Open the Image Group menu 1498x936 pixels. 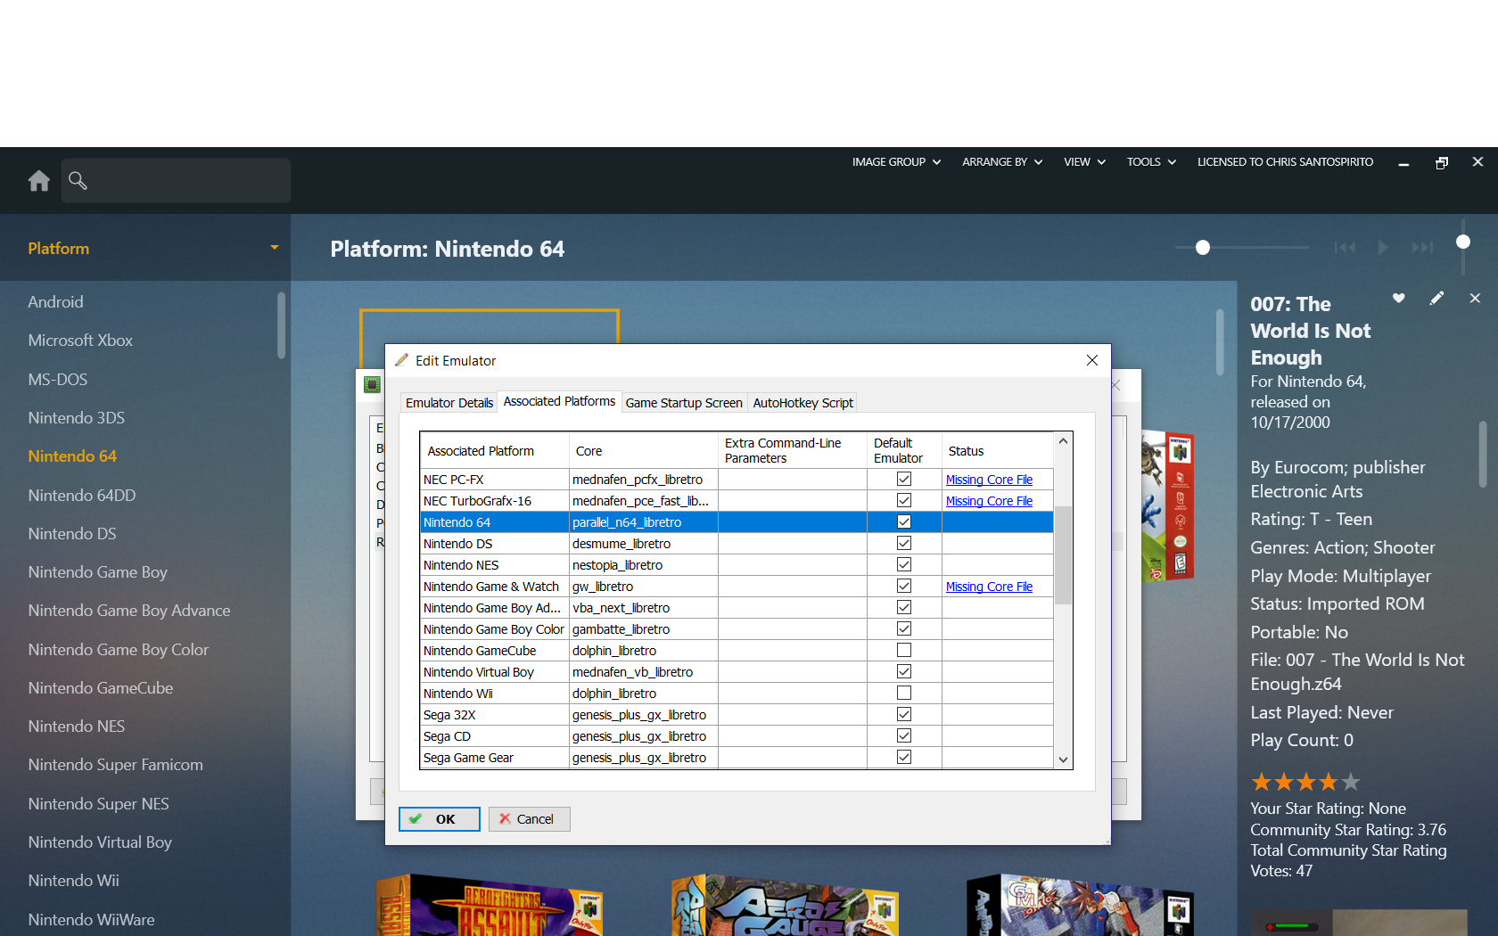(x=896, y=162)
